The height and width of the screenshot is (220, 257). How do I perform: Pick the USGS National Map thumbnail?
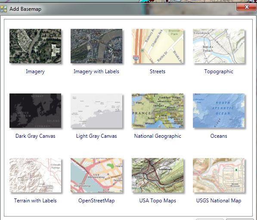point(219,175)
